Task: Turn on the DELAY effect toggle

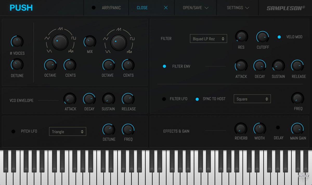Action: (278, 128)
